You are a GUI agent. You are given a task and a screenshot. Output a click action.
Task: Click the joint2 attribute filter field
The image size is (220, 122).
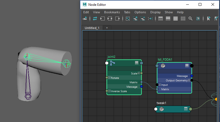[x=124, y=68]
